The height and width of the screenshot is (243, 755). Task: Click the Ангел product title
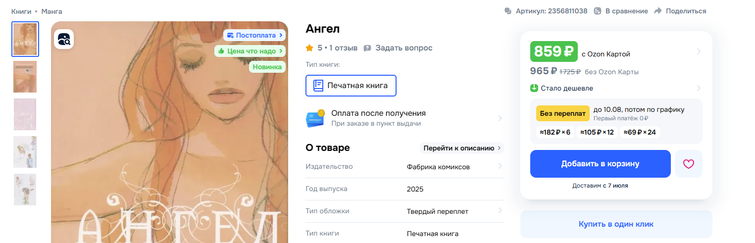click(x=323, y=29)
